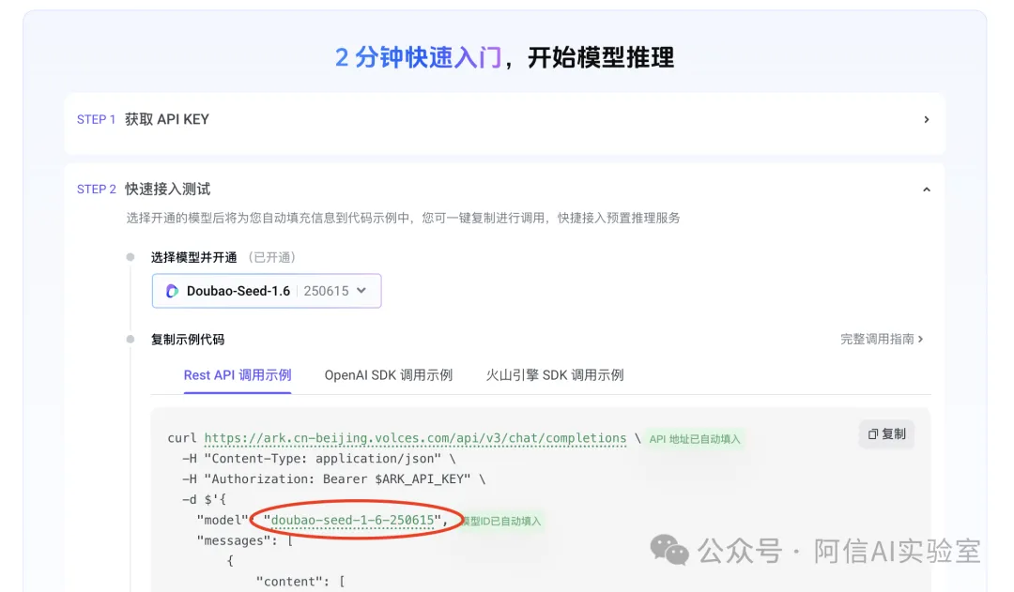Open the Doubao-Seed-1.6 model dropdown
Screen dimensions: 1014x592
pyautogui.click(x=267, y=291)
